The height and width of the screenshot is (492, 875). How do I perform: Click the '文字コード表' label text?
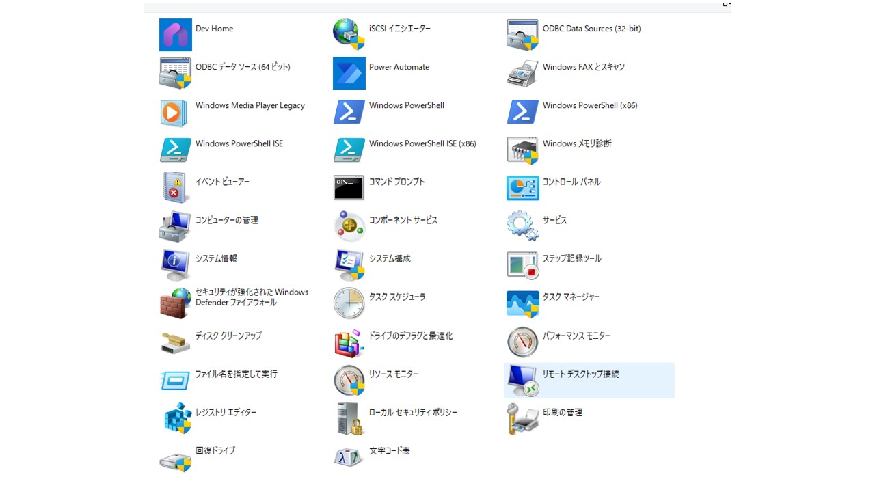click(x=390, y=450)
